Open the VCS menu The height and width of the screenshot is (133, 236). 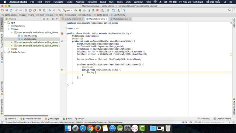click(x=128, y=2)
